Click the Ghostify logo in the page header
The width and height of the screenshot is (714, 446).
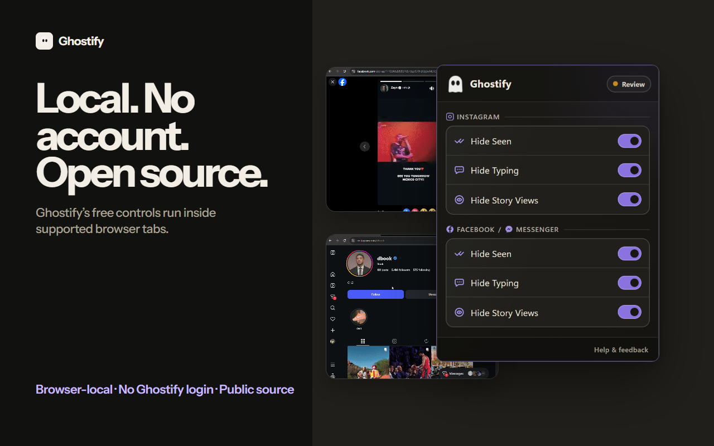tap(44, 41)
